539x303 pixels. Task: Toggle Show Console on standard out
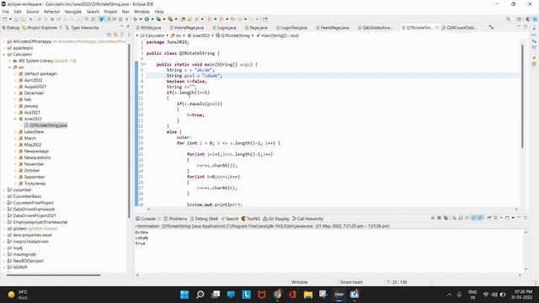(x=474, y=218)
